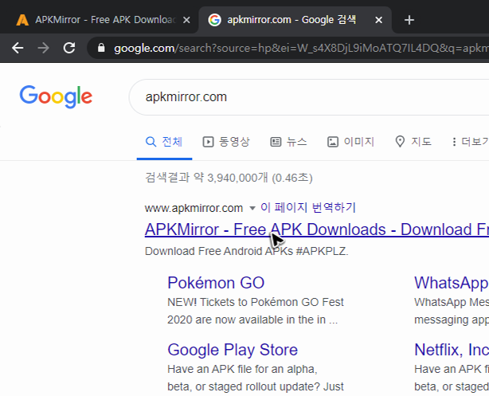Screen dimensions: 489x396
Task: Click the map pin icon beside 지도
Action: click(400, 142)
